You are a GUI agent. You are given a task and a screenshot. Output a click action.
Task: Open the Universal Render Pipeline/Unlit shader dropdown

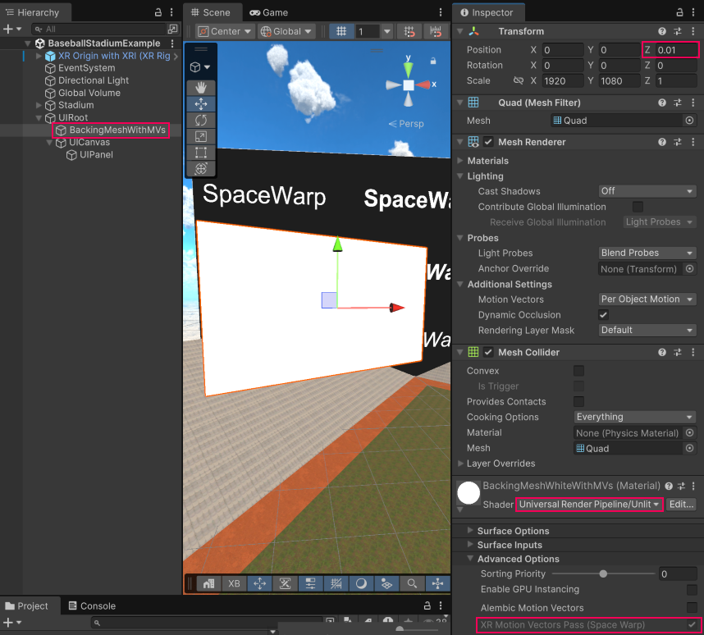tap(588, 504)
